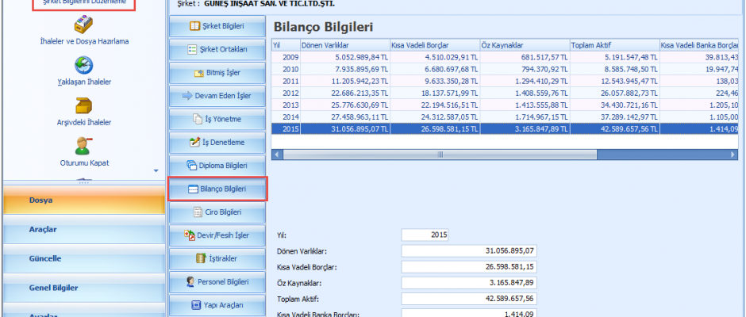The height and width of the screenshot is (317, 746).
Task: Expand the sidebar overflow arrow
Action: (156, 170)
